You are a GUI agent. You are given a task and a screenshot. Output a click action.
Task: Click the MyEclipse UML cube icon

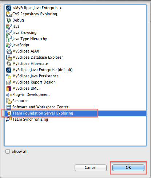[x=9, y=88]
